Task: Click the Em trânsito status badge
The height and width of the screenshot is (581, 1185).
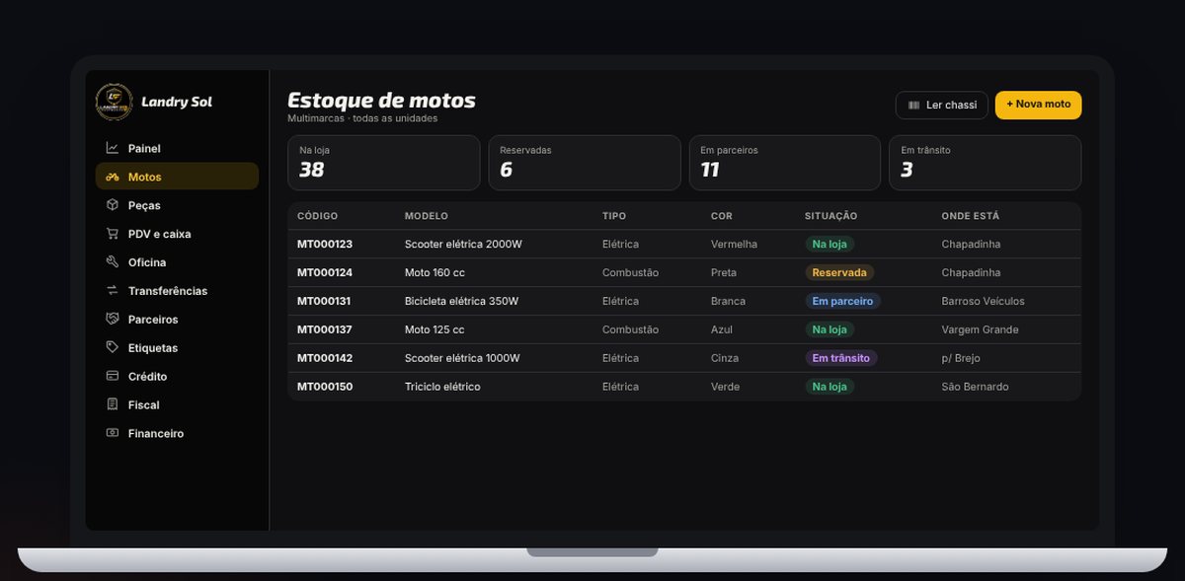Action: pos(841,358)
